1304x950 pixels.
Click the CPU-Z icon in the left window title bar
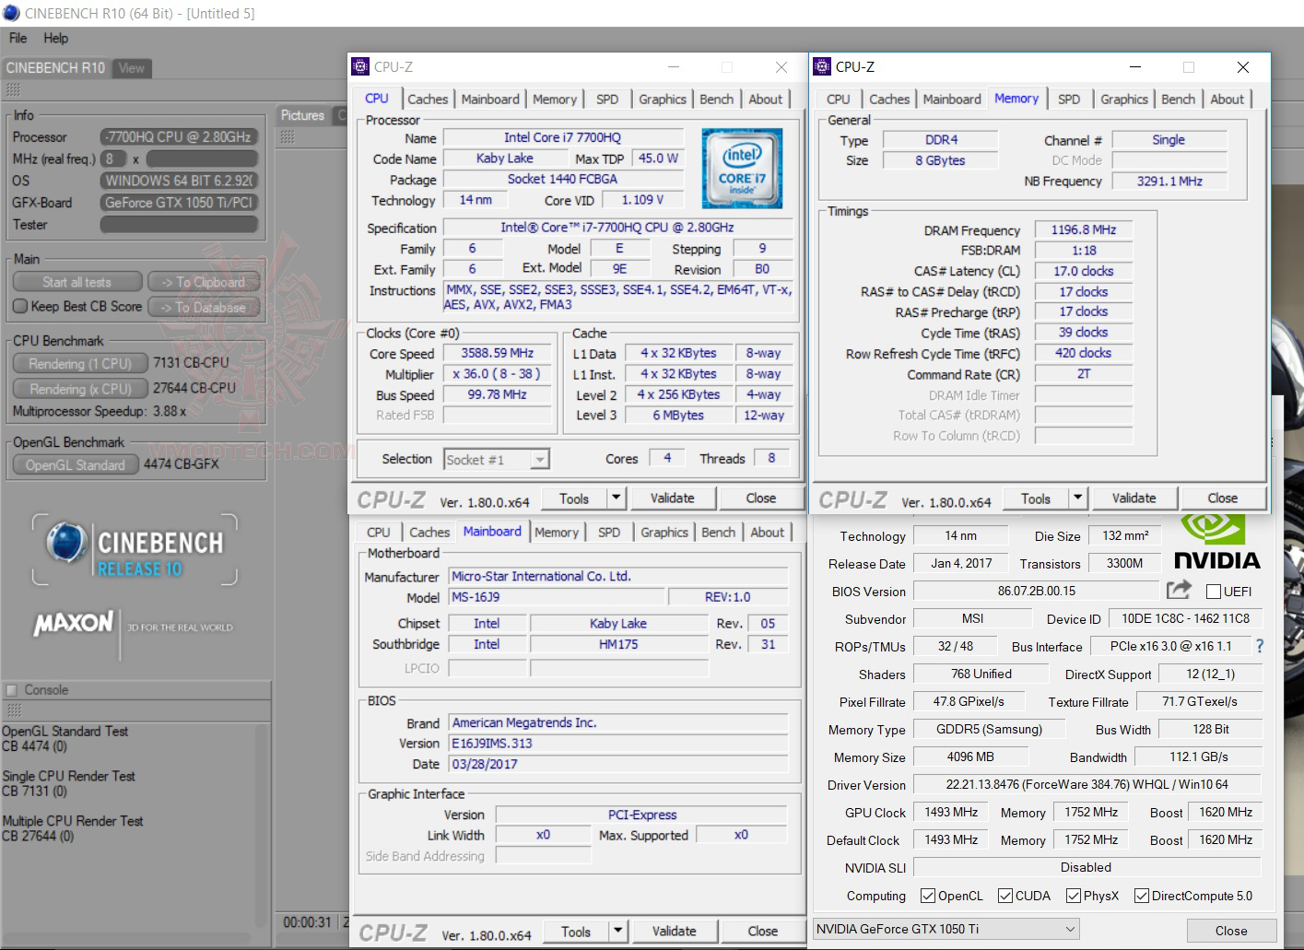tap(360, 67)
